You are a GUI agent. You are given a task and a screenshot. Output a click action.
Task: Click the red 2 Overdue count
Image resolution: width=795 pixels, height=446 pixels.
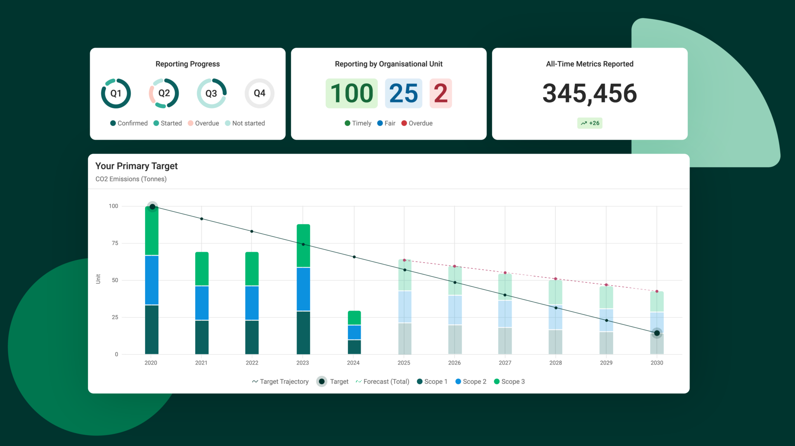point(441,93)
